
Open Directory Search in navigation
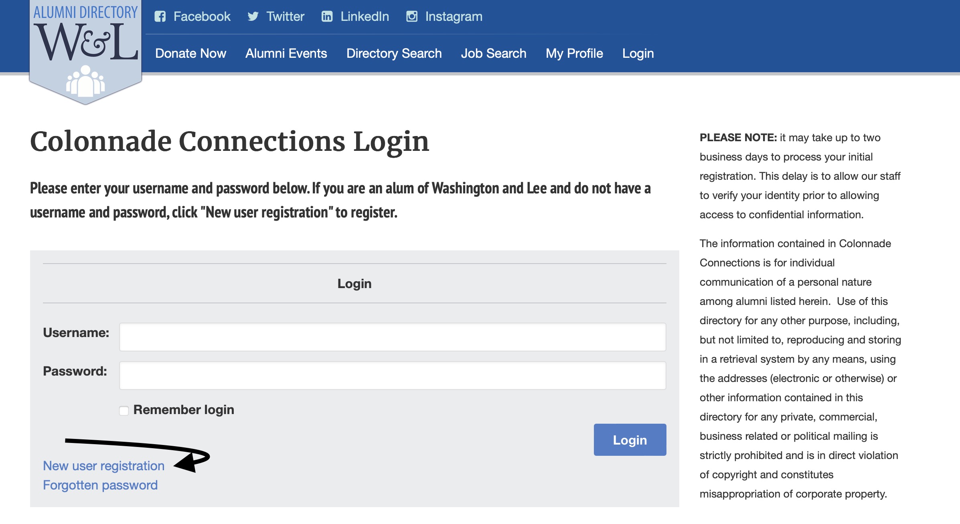pyautogui.click(x=394, y=53)
